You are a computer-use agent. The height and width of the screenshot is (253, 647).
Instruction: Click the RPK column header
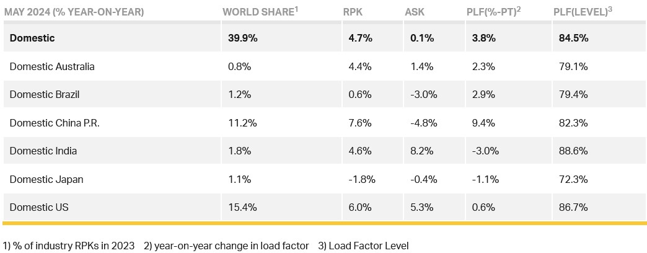pos(353,12)
